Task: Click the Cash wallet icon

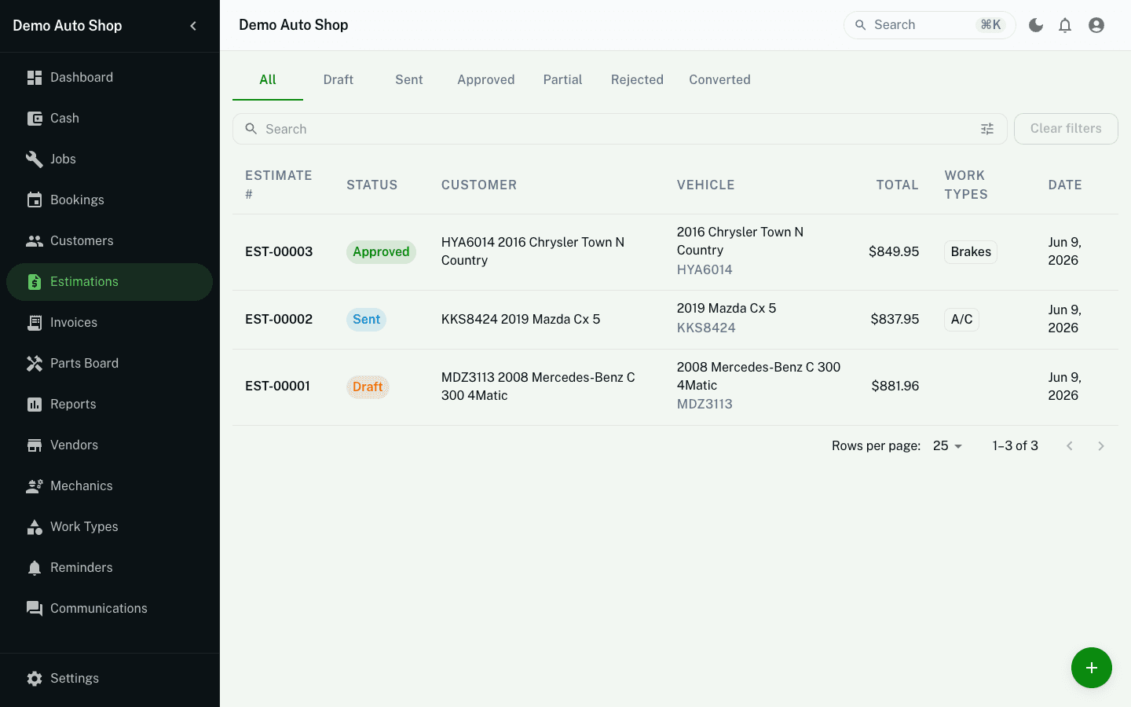Action: click(35, 119)
